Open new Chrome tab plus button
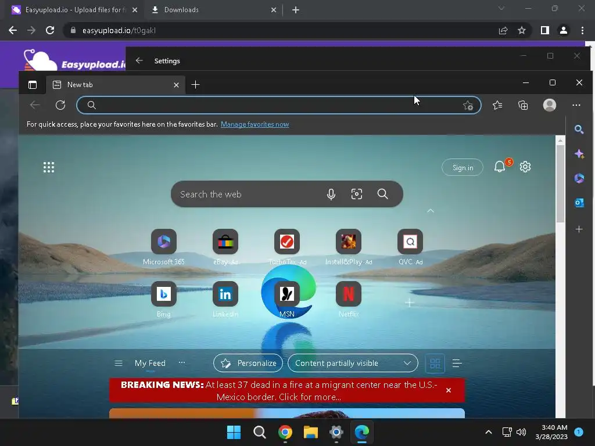 coord(296,10)
